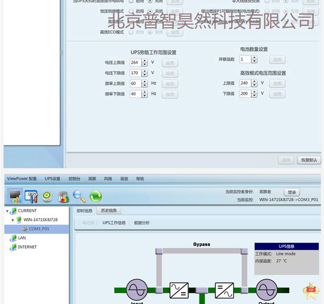Apply the 电压上限值 setting
Viewport: 324px width, 304px height.
170,63
